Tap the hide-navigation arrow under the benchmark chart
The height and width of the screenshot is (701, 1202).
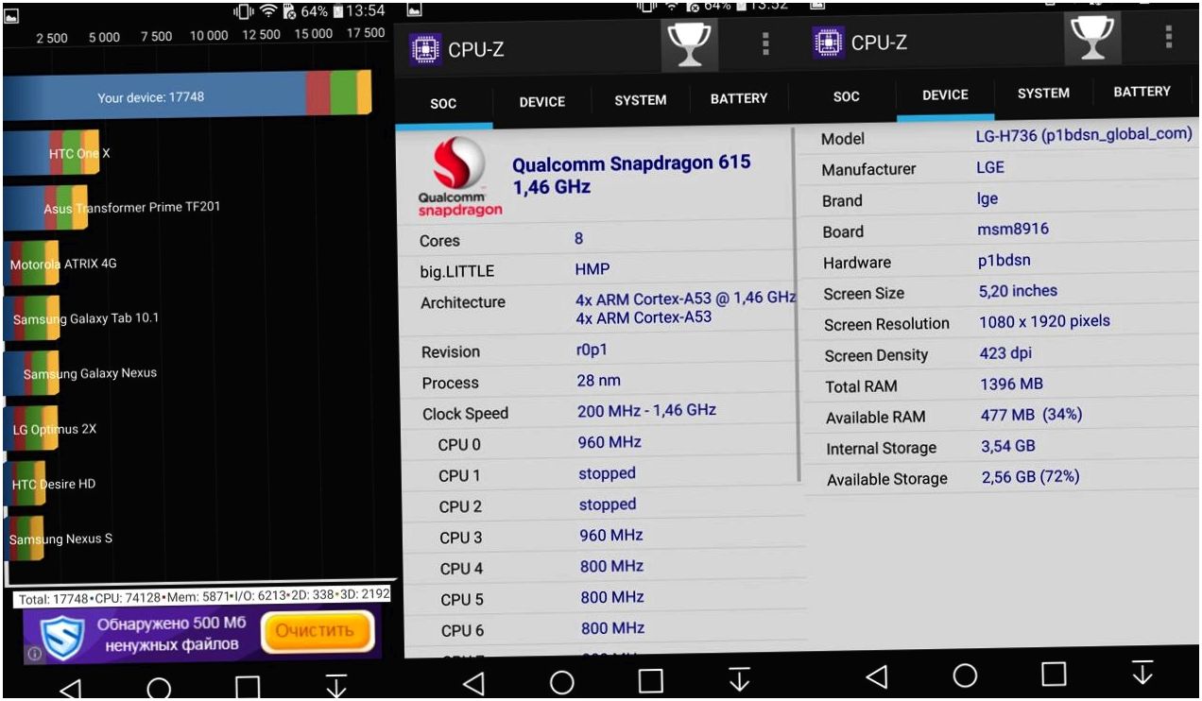tap(335, 687)
